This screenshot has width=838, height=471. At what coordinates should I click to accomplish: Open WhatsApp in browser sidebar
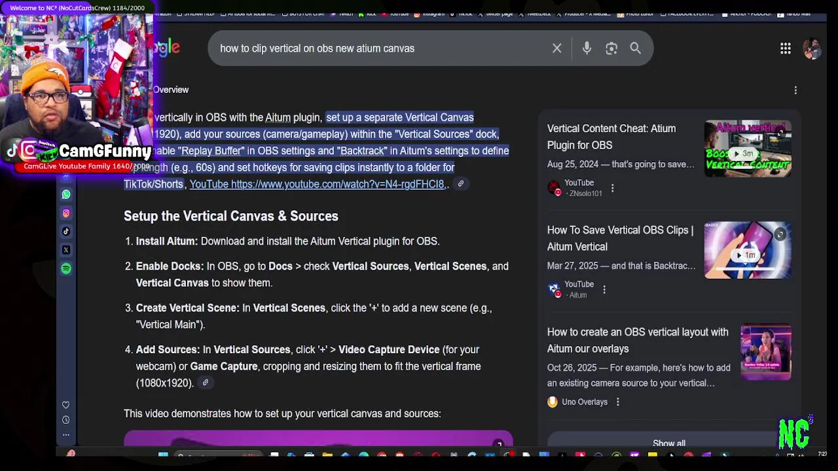pos(66,194)
